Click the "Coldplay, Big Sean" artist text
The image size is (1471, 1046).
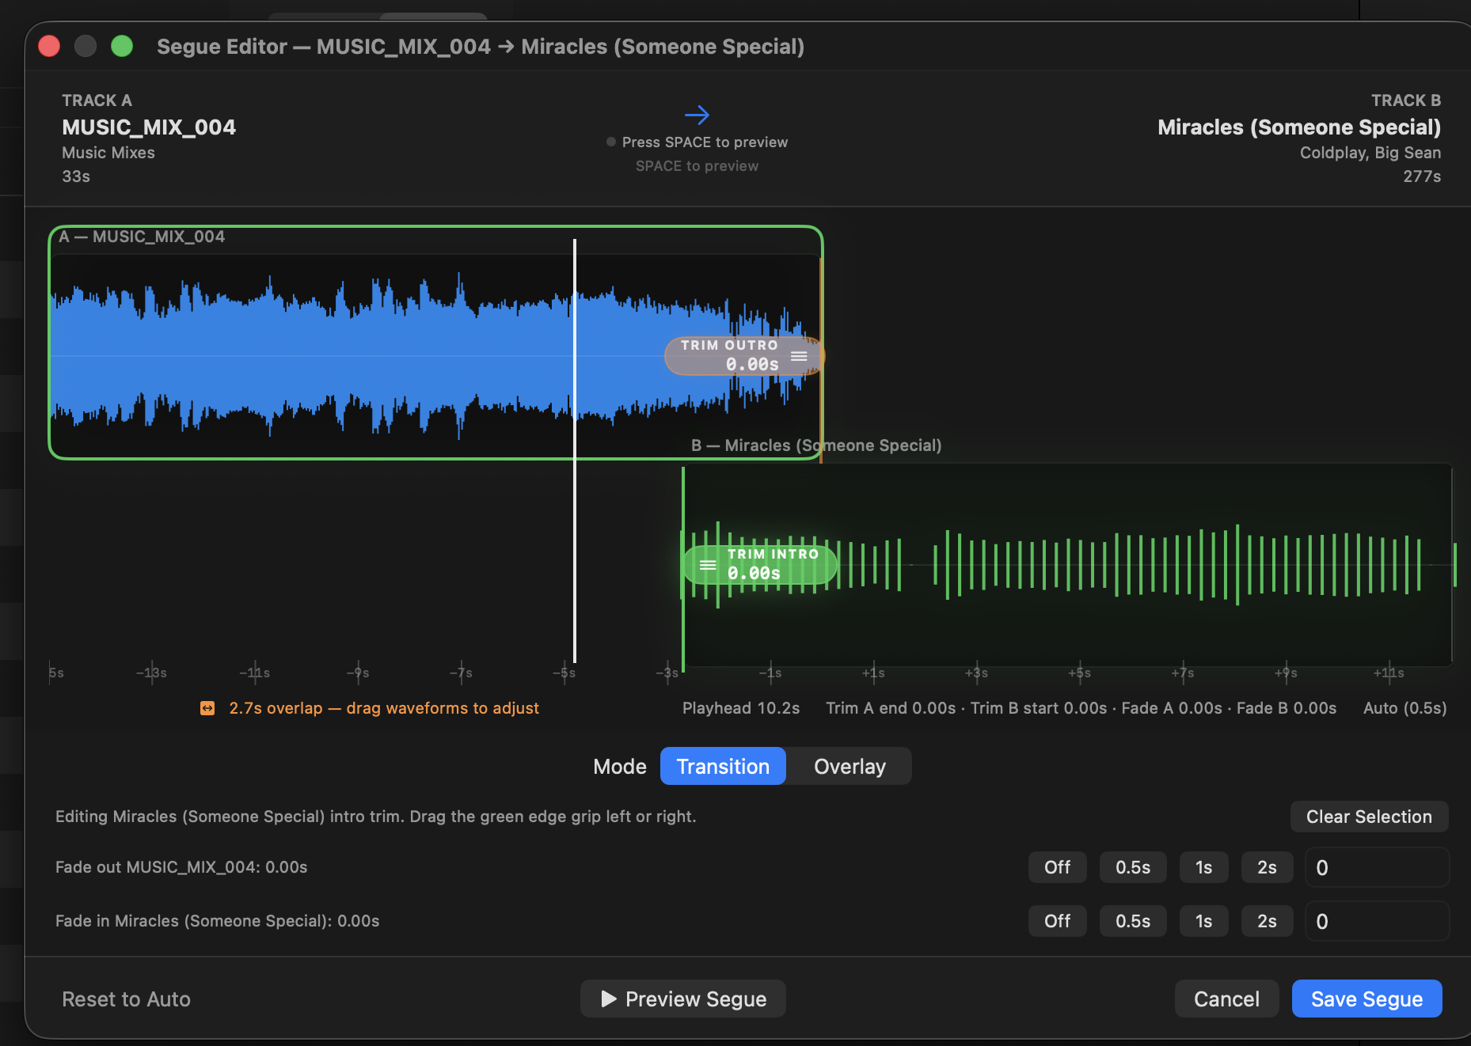[x=1370, y=153]
